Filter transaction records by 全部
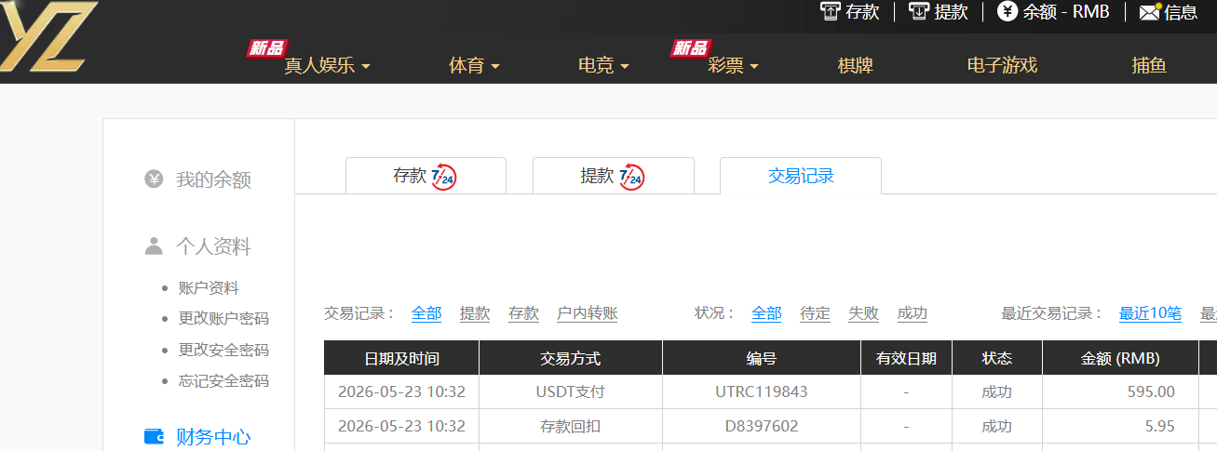 pyautogui.click(x=426, y=313)
